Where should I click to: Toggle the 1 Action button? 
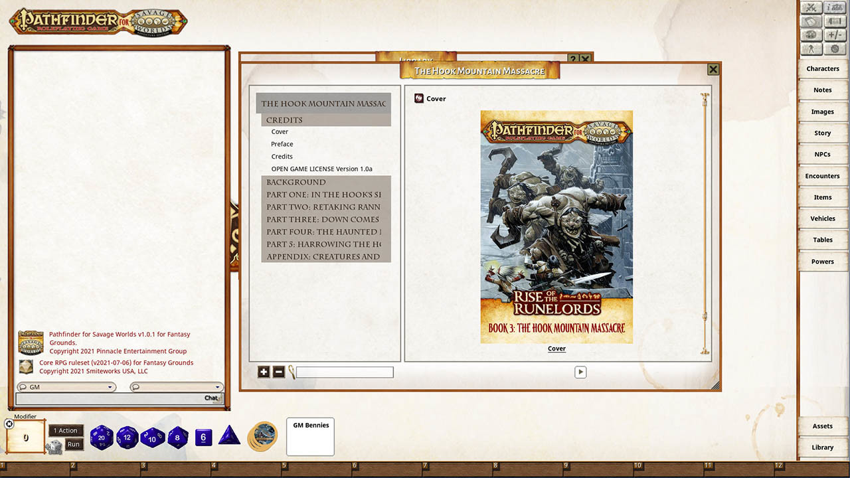click(65, 430)
